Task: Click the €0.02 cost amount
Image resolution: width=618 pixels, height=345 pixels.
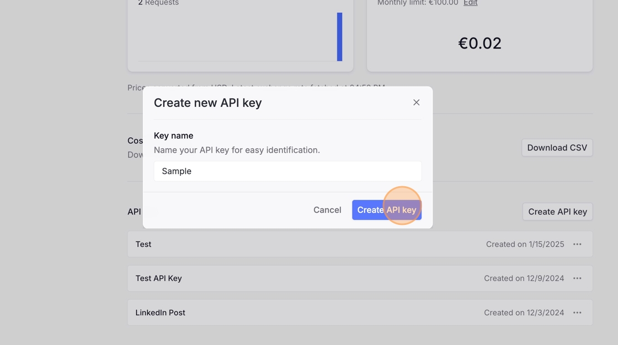Action: click(x=480, y=44)
